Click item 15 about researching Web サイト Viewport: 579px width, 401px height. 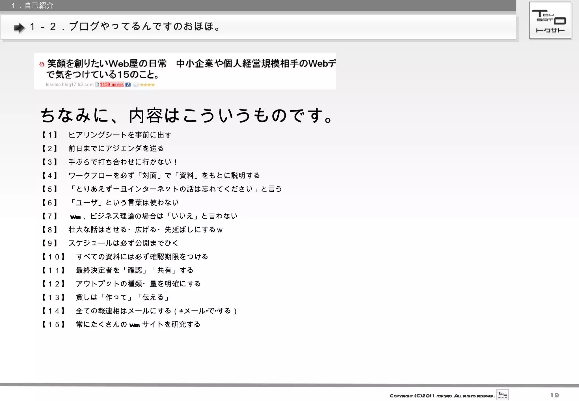tap(121, 324)
